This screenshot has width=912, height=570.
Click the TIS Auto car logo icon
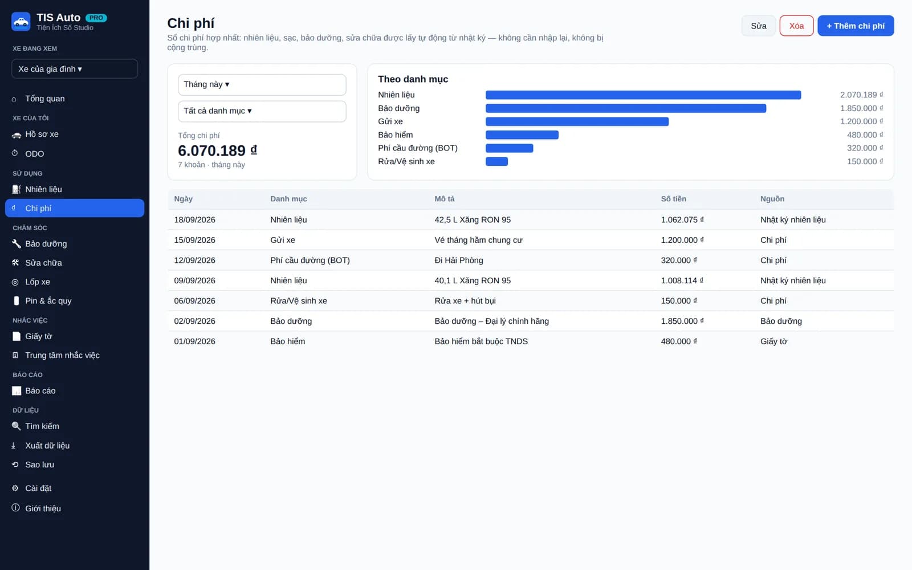pos(21,22)
